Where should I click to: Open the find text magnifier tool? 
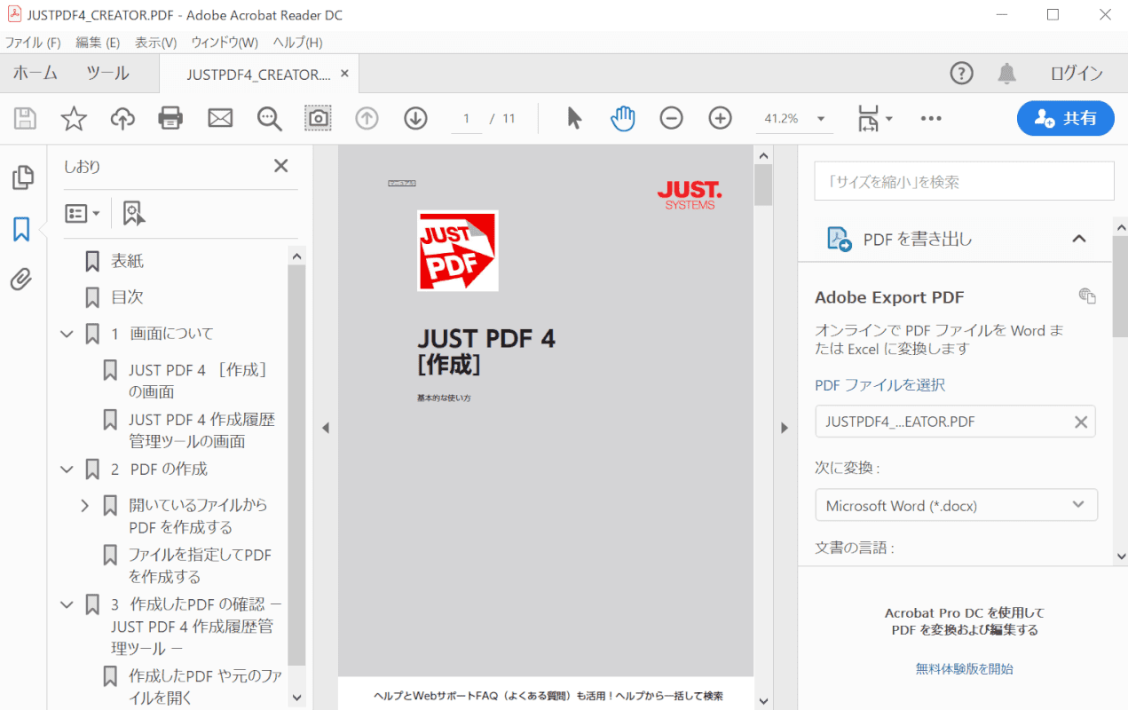(269, 118)
